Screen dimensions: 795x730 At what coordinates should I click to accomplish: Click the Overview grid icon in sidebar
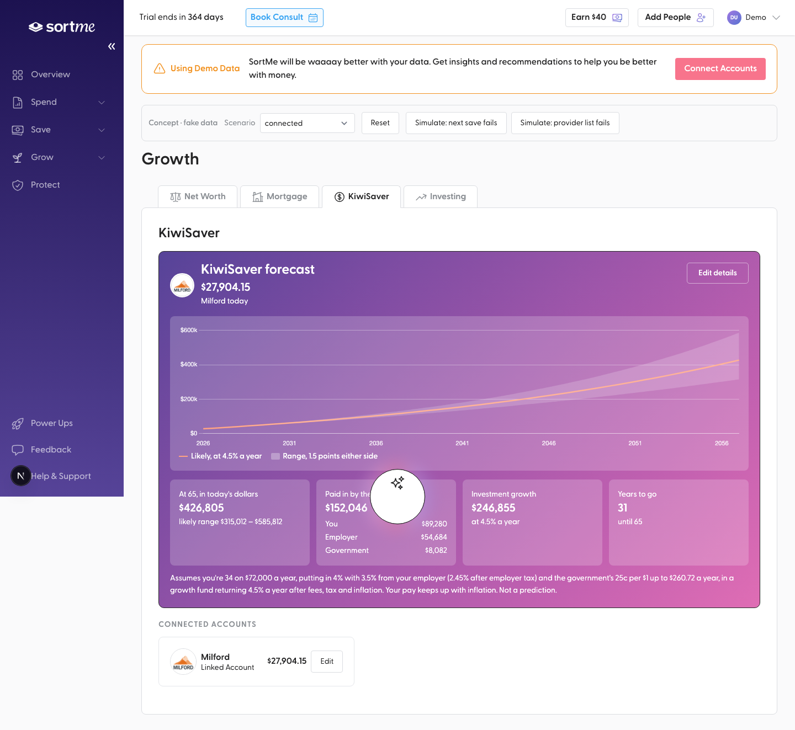(x=18, y=74)
